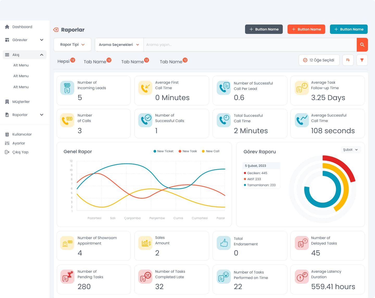375x298 pixels.
Task: Click the orange Button Name button
Action: 306,29
